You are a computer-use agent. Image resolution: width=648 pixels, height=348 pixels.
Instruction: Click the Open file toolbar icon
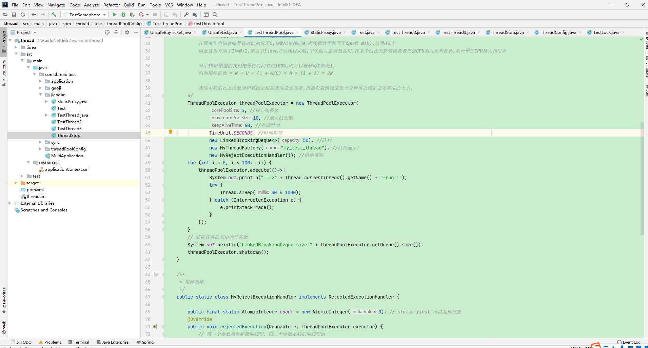pos(5,15)
